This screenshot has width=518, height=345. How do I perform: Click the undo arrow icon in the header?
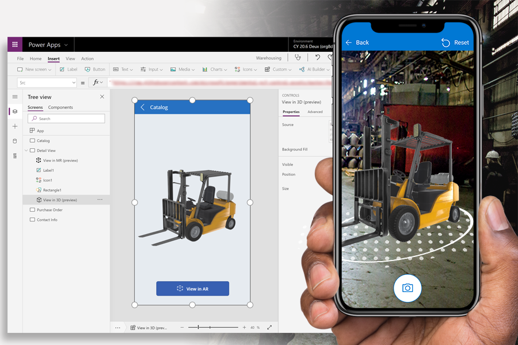[x=318, y=58]
